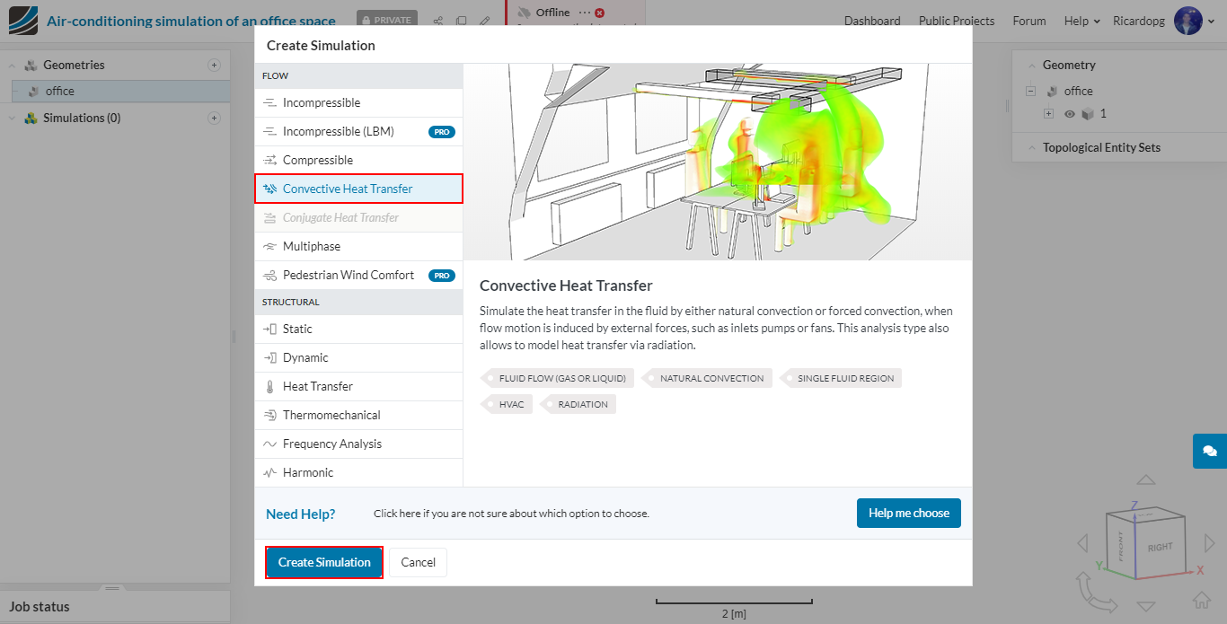This screenshot has height=624, width=1227.
Task: Select Frequency Analysis type
Action: (x=358, y=444)
